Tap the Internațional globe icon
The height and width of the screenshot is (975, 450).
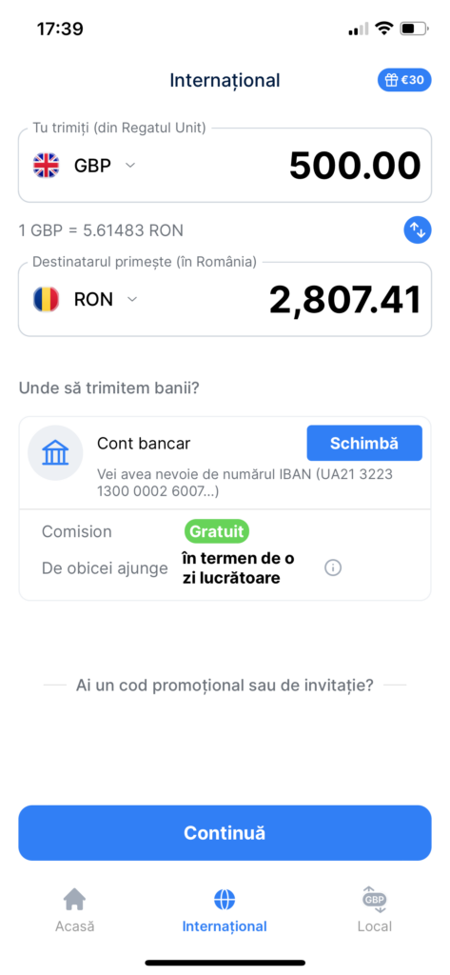(225, 899)
